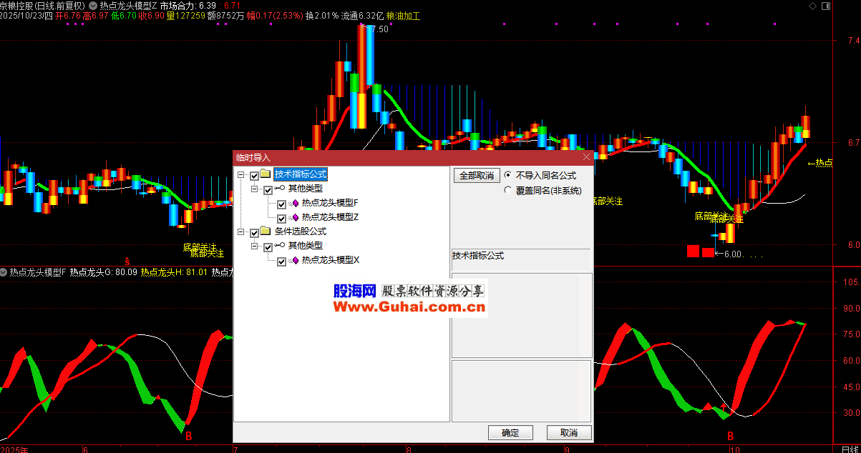Click the 取消 button in dialog
The width and height of the screenshot is (861, 453).
[x=569, y=432]
